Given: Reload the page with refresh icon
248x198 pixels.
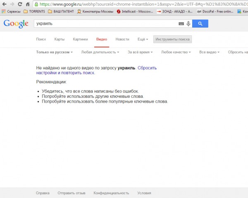Looking at the screenshot, I should pyautogui.click(x=20, y=4).
